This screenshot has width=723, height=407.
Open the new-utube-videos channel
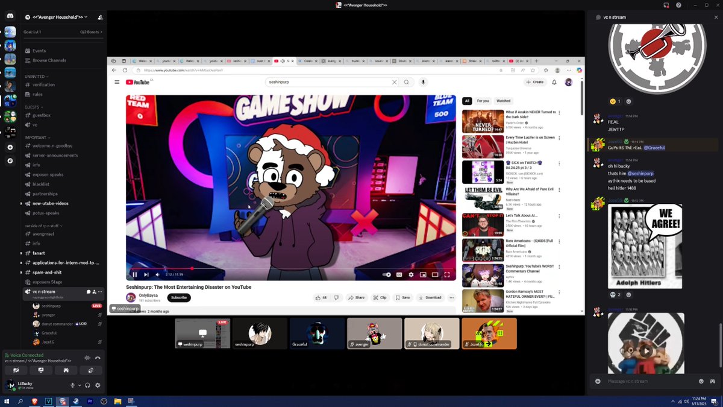coord(63,203)
